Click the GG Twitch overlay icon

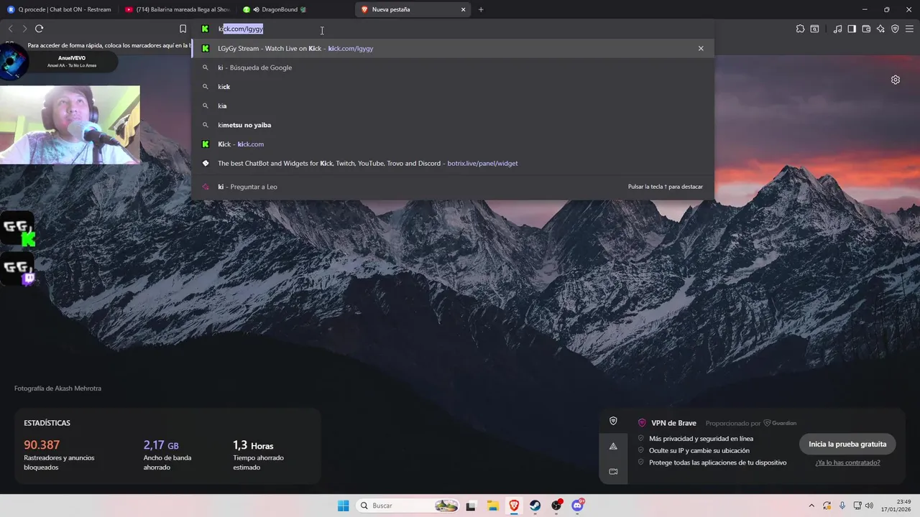18,269
